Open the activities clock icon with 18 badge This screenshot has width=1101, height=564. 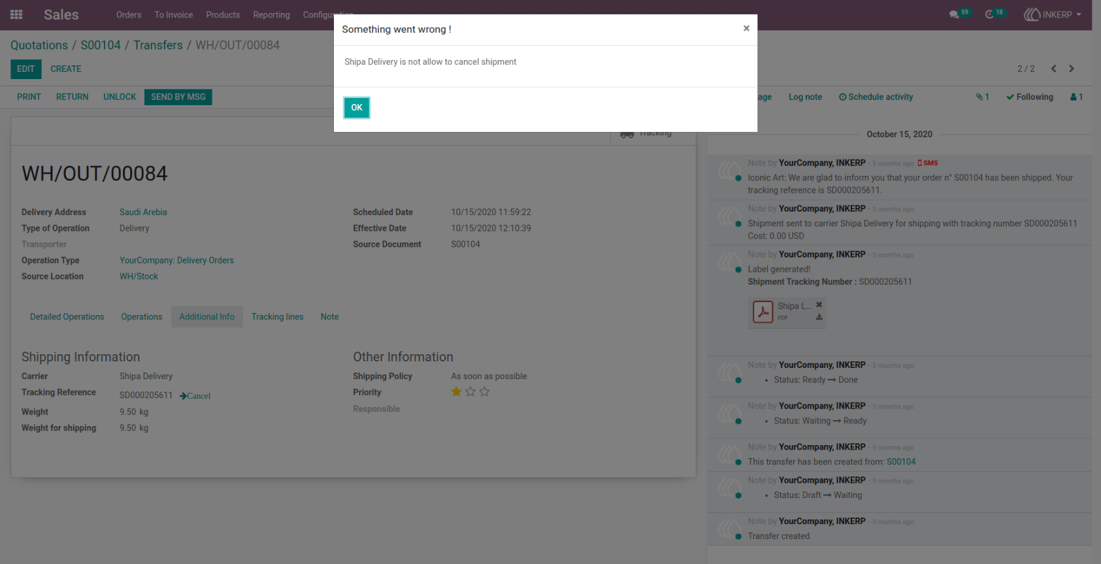click(994, 14)
